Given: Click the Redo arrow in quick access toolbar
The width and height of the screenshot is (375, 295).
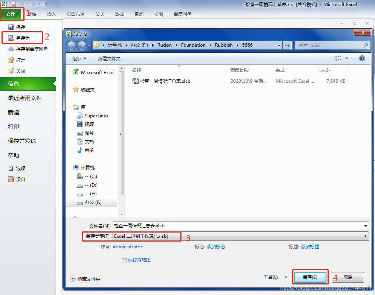Looking at the screenshot, I should tap(34, 4).
